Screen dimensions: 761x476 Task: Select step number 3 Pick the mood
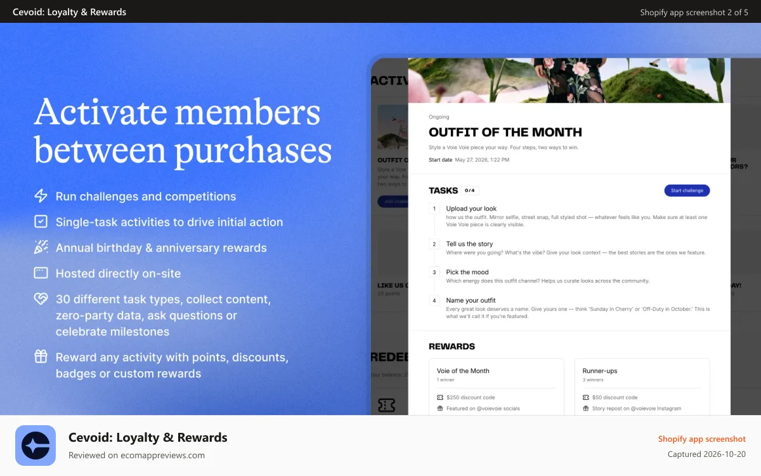pos(434,272)
